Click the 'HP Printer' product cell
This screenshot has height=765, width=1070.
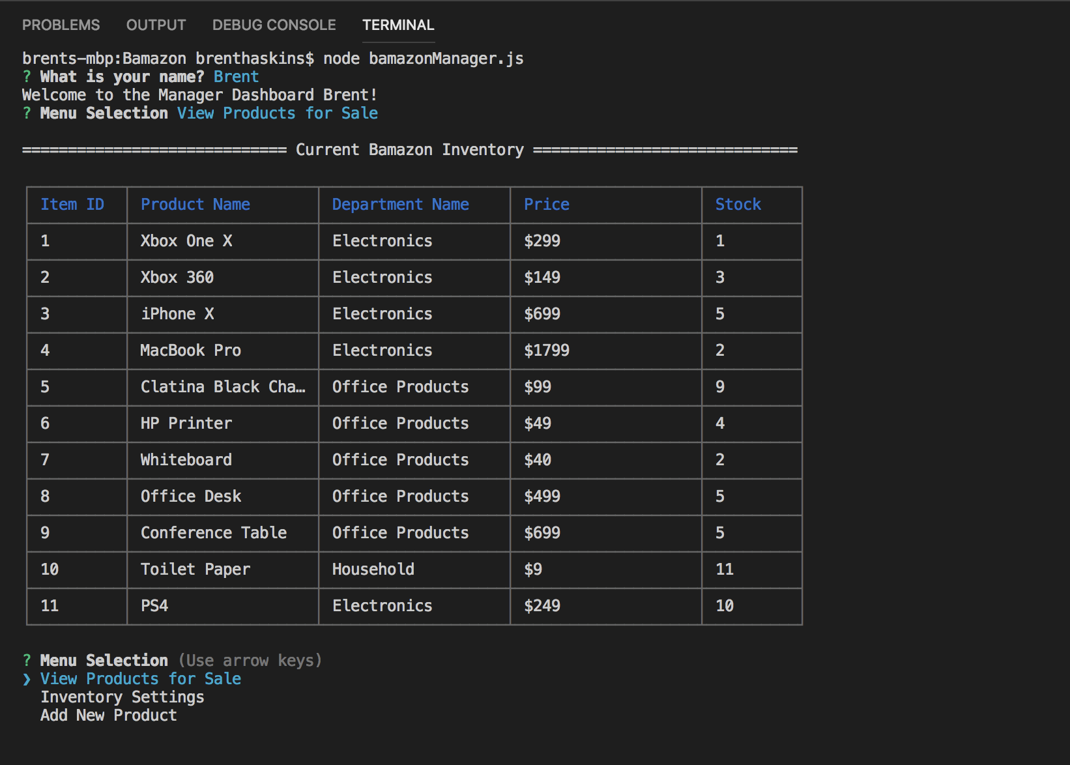[x=223, y=424]
